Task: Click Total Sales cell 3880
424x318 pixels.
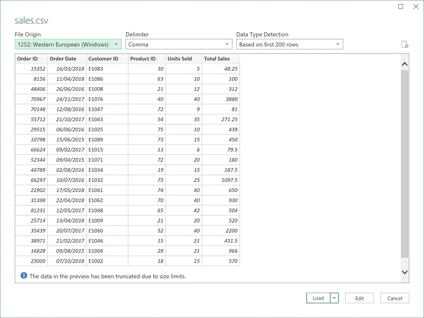Action: 221,100
